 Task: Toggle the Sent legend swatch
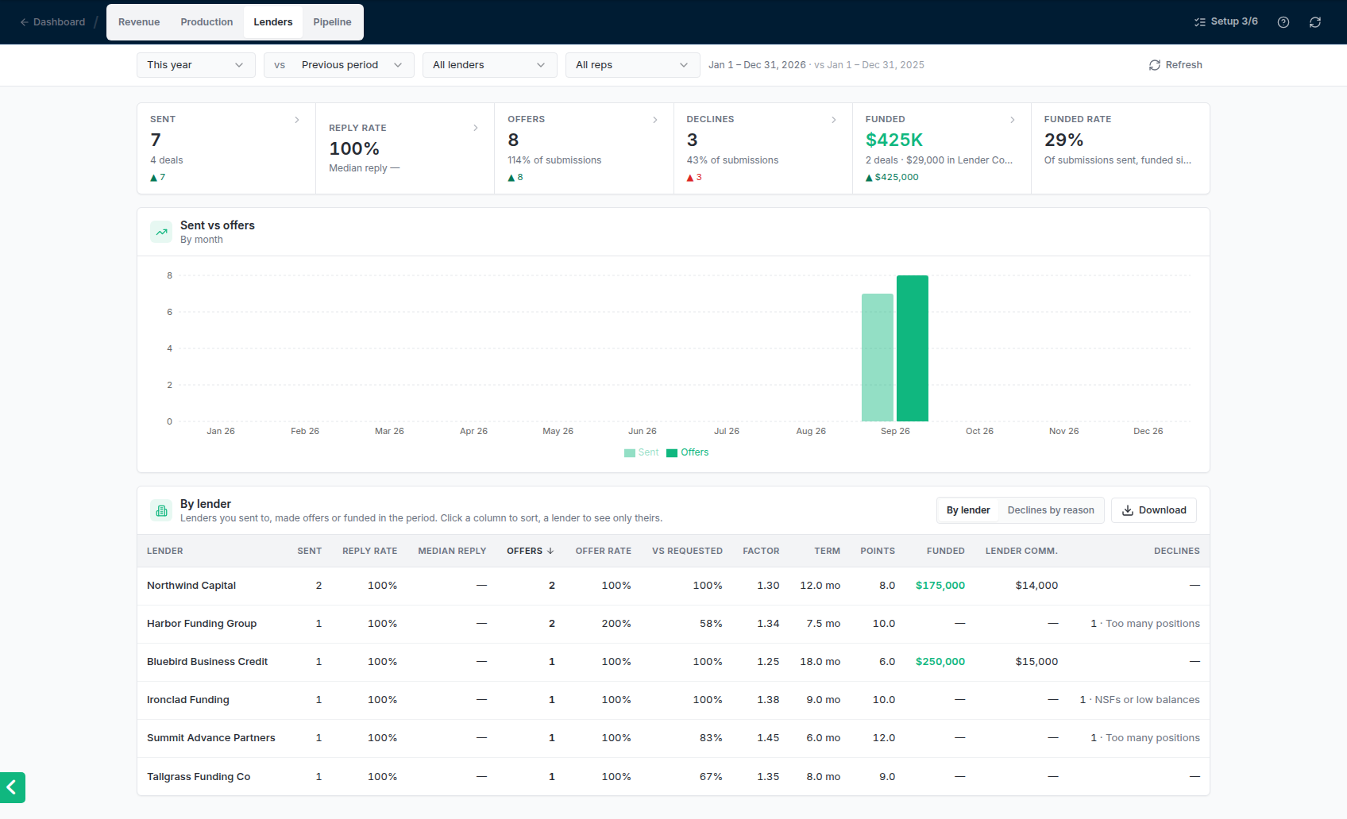pyautogui.click(x=630, y=453)
